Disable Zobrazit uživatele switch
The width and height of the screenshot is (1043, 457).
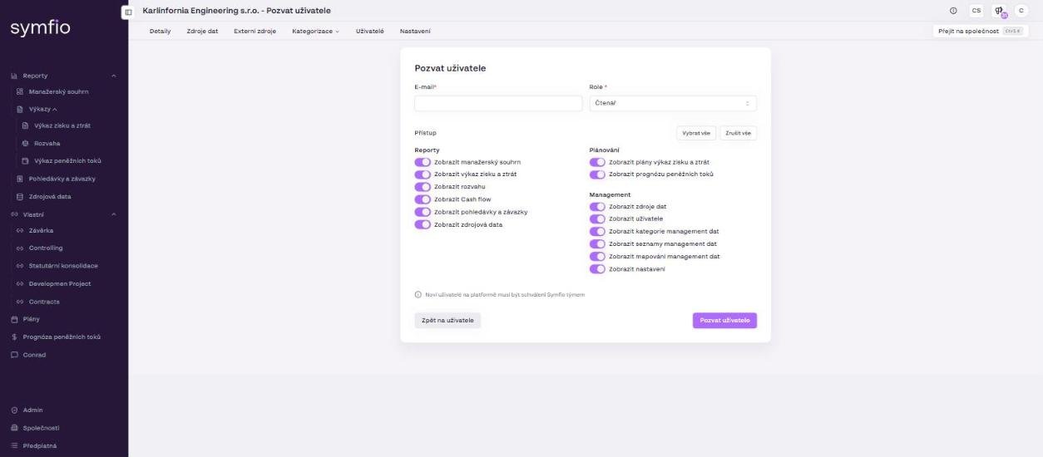pos(597,219)
